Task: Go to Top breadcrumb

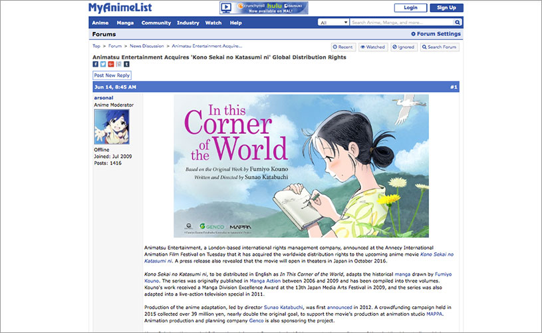Action: point(96,46)
